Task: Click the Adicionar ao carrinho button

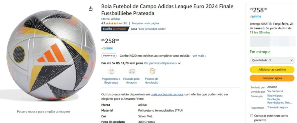Action: (272, 69)
